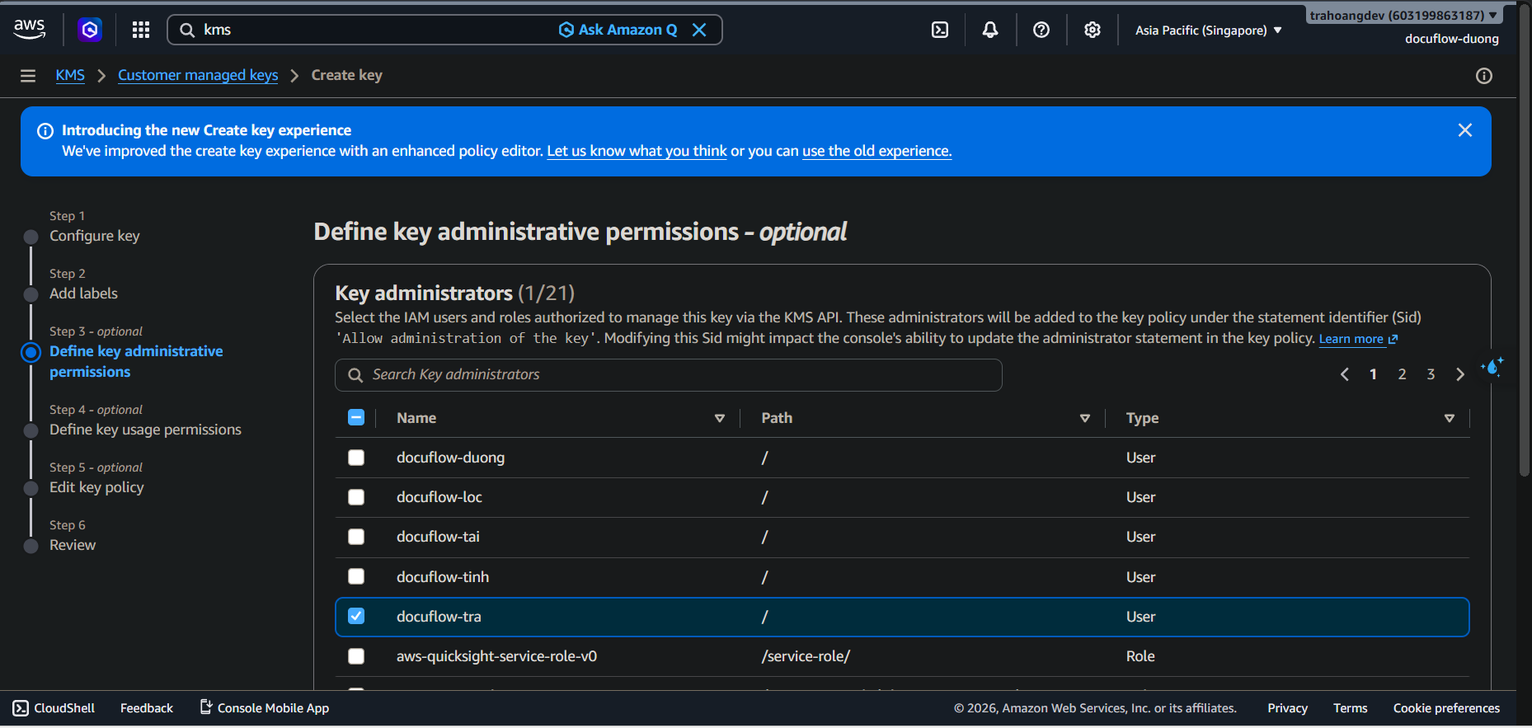The image size is (1532, 728).
Task: Check the docuflow-loc row checkbox
Action: click(356, 497)
